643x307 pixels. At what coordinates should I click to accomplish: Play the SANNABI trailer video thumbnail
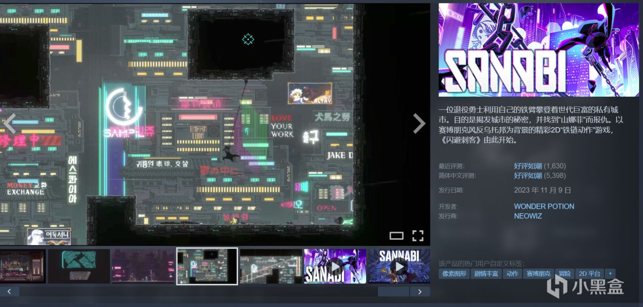[x=399, y=266]
